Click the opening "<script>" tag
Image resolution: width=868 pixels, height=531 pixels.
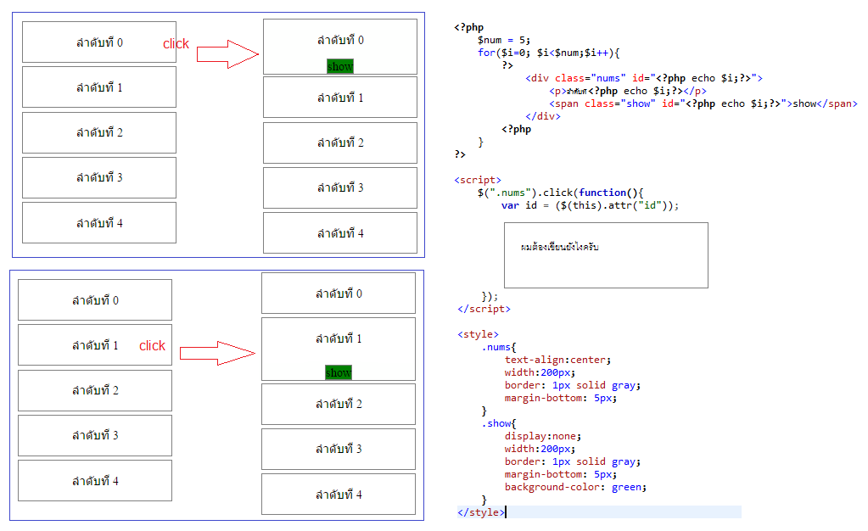(478, 180)
